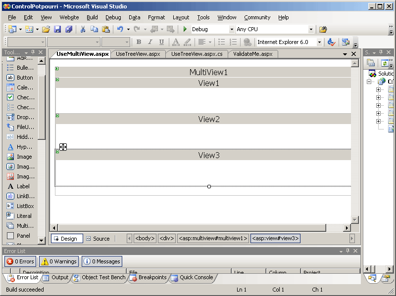Select the Calendar control in Toolbox
Image resolution: width=396 pixels, height=296 pixels.
20,87
